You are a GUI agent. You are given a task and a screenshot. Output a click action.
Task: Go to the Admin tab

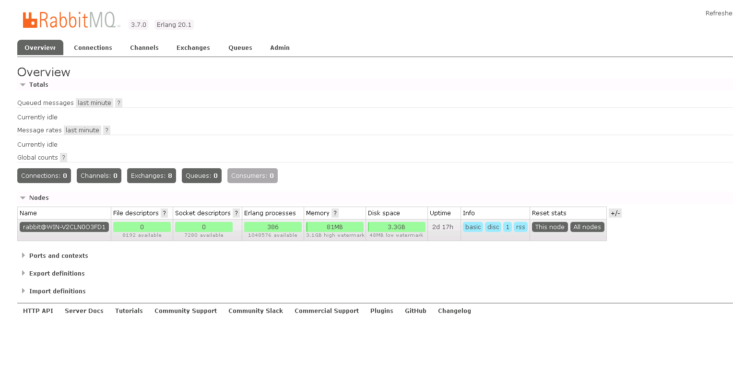pos(280,48)
